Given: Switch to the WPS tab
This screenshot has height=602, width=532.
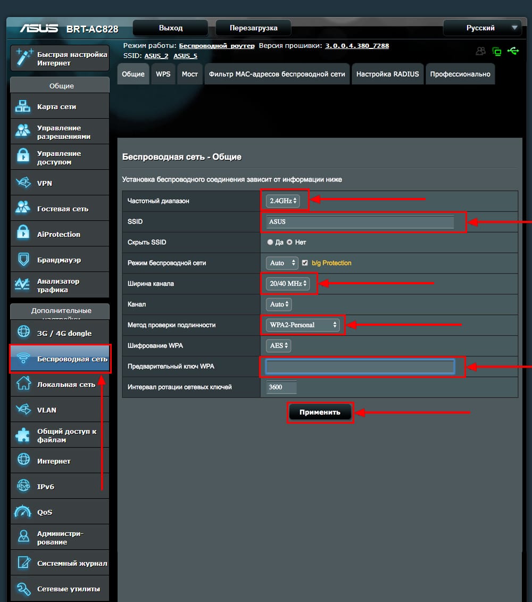Looking at the screenshot, I should [x=163, y=74].
